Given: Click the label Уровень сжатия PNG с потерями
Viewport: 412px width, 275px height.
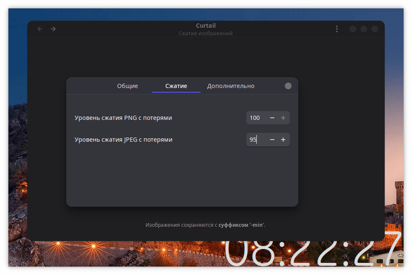Looking at the screenshot, I should [x=123, y=118].
